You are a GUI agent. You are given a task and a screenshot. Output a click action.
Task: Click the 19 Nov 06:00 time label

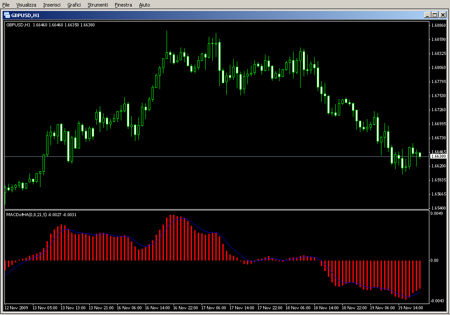coord(382,308)
